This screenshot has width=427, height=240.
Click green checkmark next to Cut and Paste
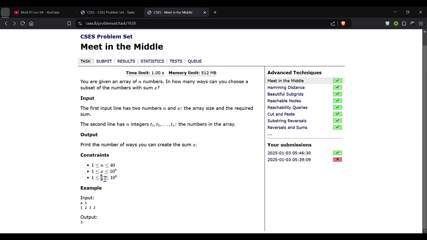(337, 114)
